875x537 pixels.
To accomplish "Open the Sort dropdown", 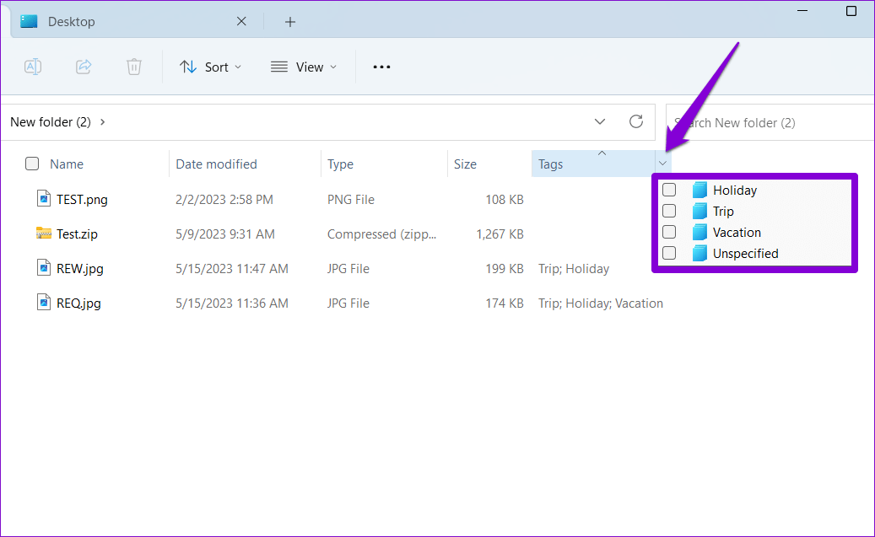I will pyautogui.click(x=210, y=67).
